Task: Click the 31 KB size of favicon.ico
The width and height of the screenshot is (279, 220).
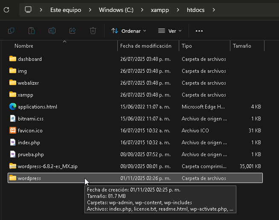Action: pyautogui.click(x=255, y=131)
